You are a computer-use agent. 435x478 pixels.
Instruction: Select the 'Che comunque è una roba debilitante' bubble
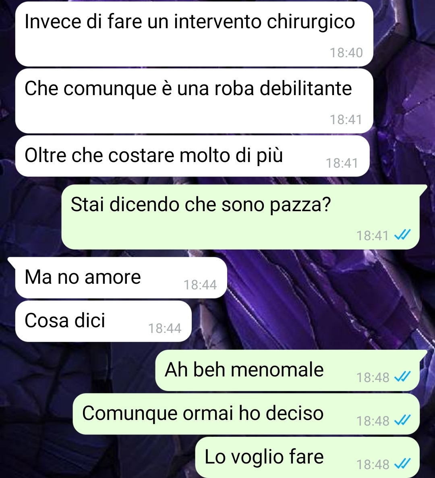194,101
